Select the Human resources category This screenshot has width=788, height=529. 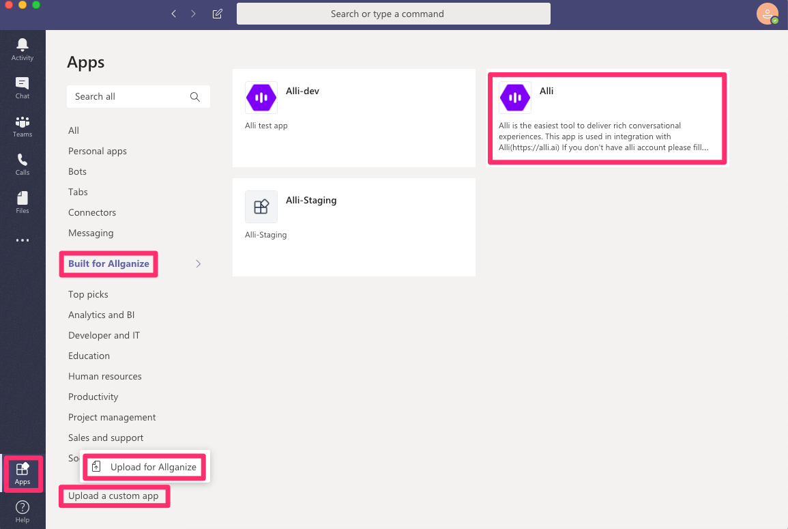click(x=105, y=376)
